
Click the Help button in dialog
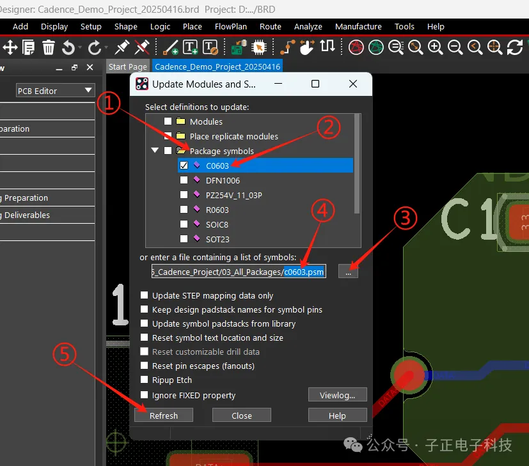(x=337, y=416)
